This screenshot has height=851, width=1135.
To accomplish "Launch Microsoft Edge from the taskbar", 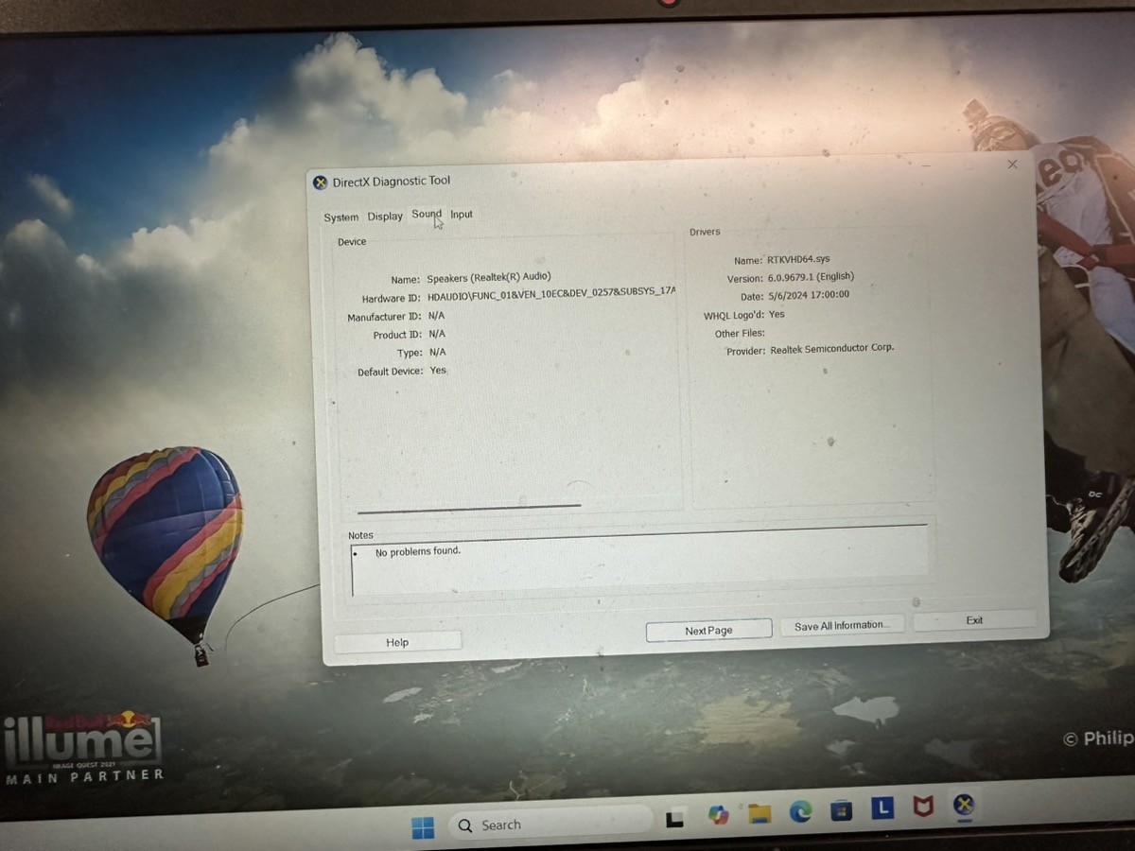I will click(x=801, y=810).
